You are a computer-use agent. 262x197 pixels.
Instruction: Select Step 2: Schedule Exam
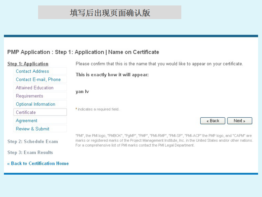pos(33,141)
